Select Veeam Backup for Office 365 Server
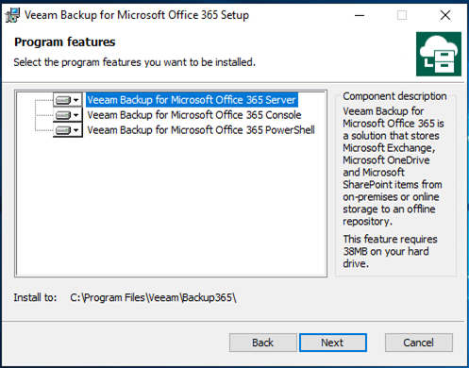This screenshot has width=469, height=368. pyautogui.click(x=192, y=100)
